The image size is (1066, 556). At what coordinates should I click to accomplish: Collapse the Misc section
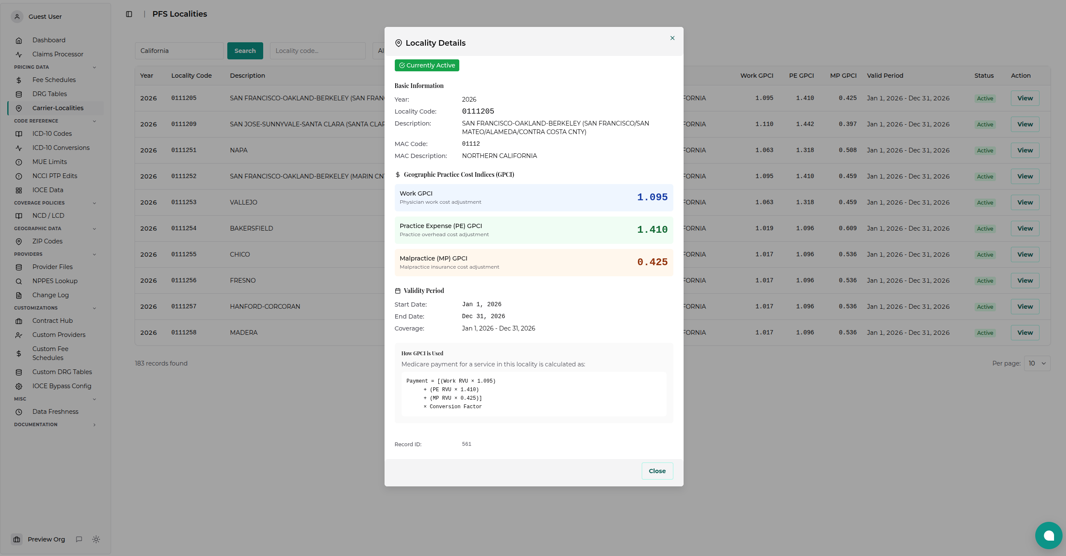94,399
